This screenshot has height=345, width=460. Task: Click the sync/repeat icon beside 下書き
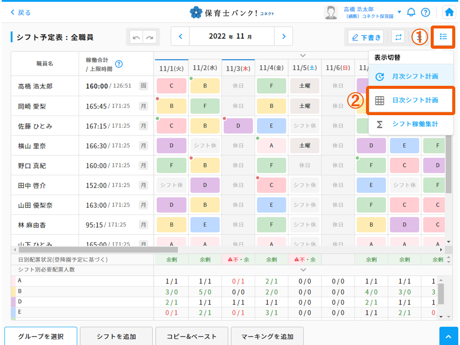(397, 37)
